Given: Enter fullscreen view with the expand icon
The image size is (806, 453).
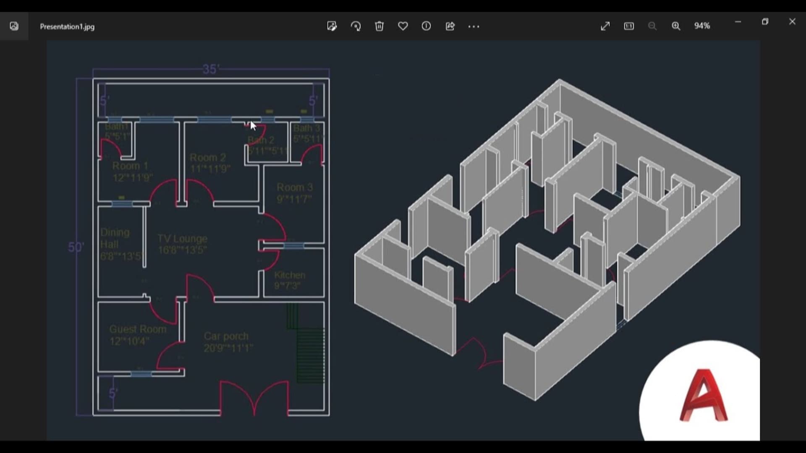Looking at the screenshot, I should point(605,26).
